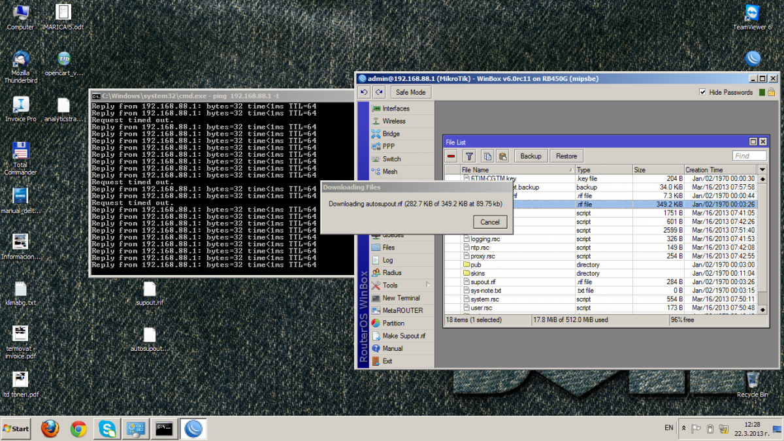Click the Redo arrow in WinBox toolbar
Screen dimensions: 784x441
click(379, 92)
